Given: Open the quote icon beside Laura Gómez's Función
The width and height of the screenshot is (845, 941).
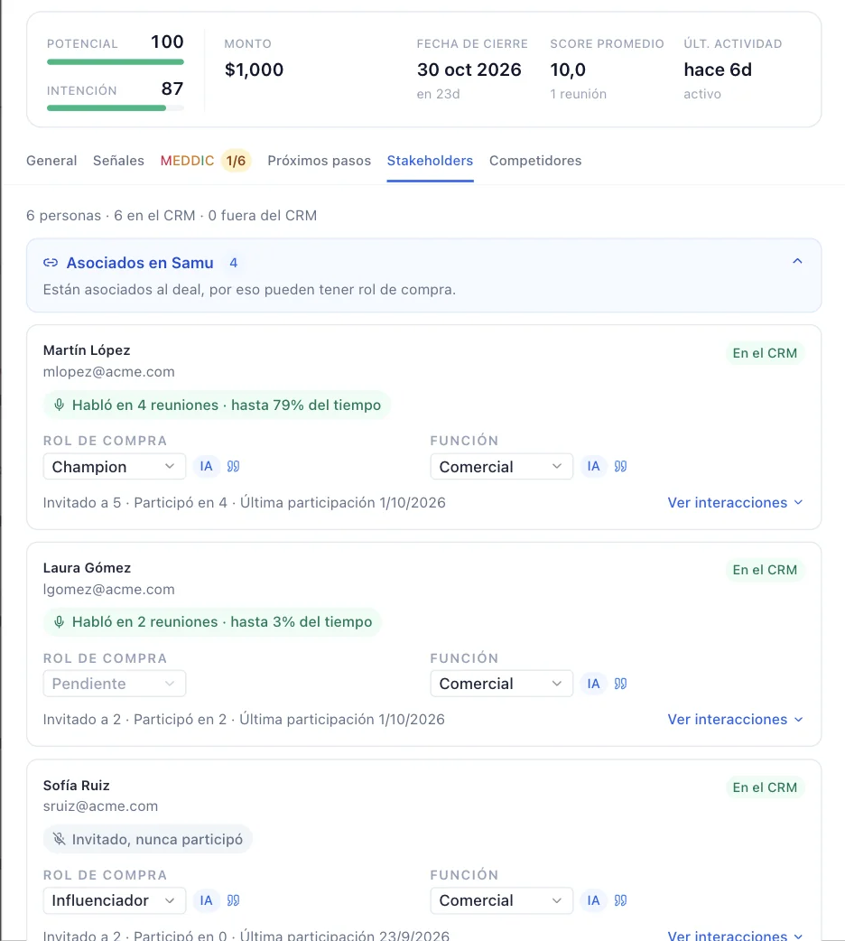Looking at the screenshot, I should tap(620, 684).
